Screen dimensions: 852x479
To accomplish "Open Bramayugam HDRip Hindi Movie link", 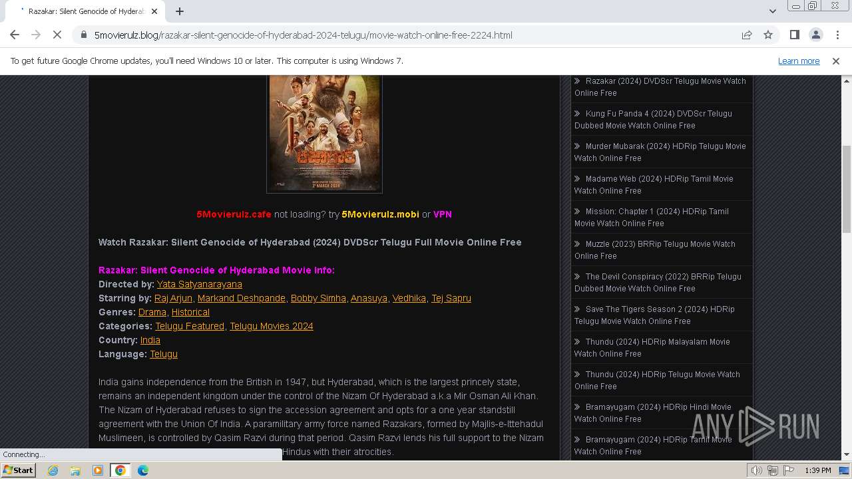I will 652,413.
